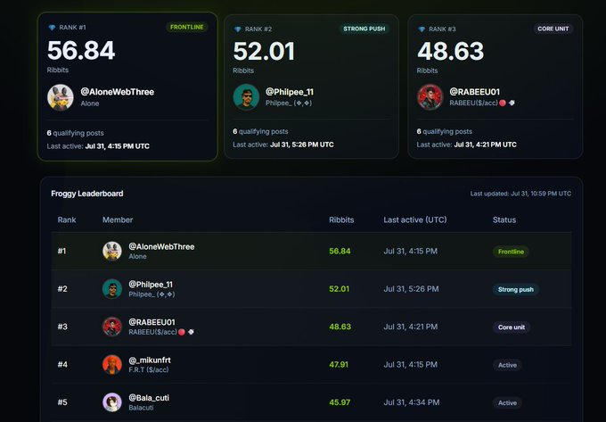Open the @AloneWebThree avatar in the Rank #1 card
The width and height of the screenshot is (606, 422).
click(x=61, y=97)
